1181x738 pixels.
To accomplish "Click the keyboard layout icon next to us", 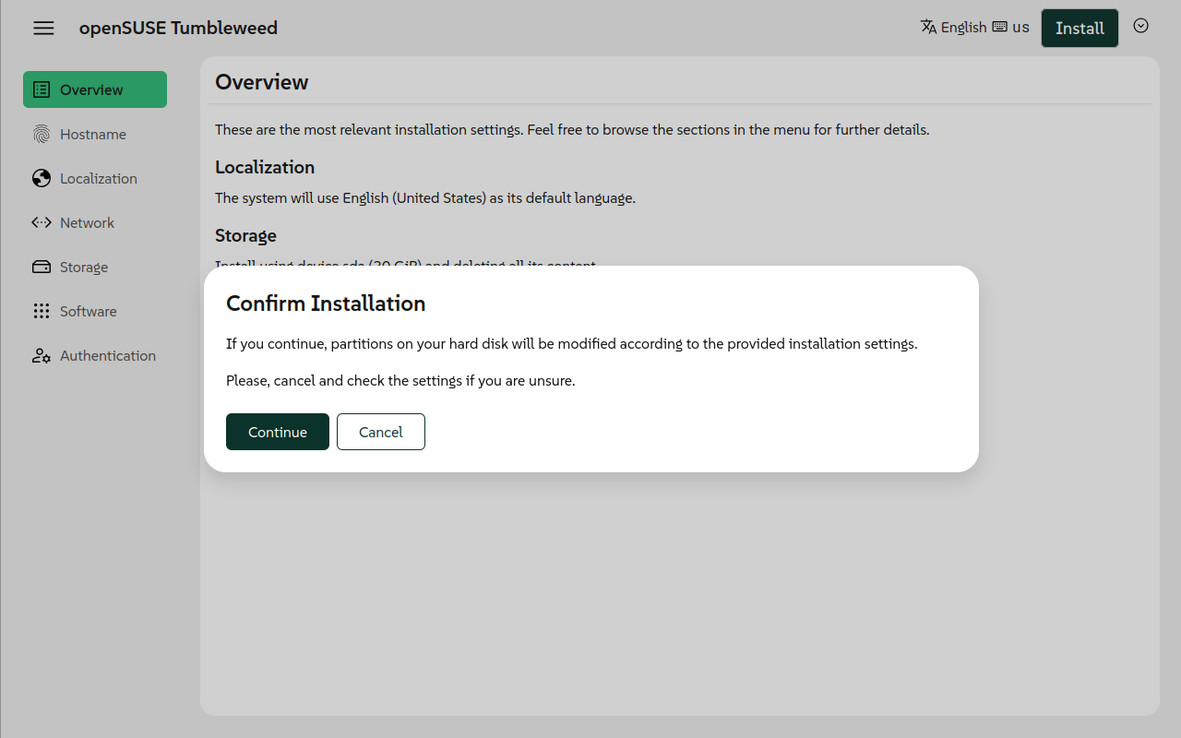I will tap(999, 27).
